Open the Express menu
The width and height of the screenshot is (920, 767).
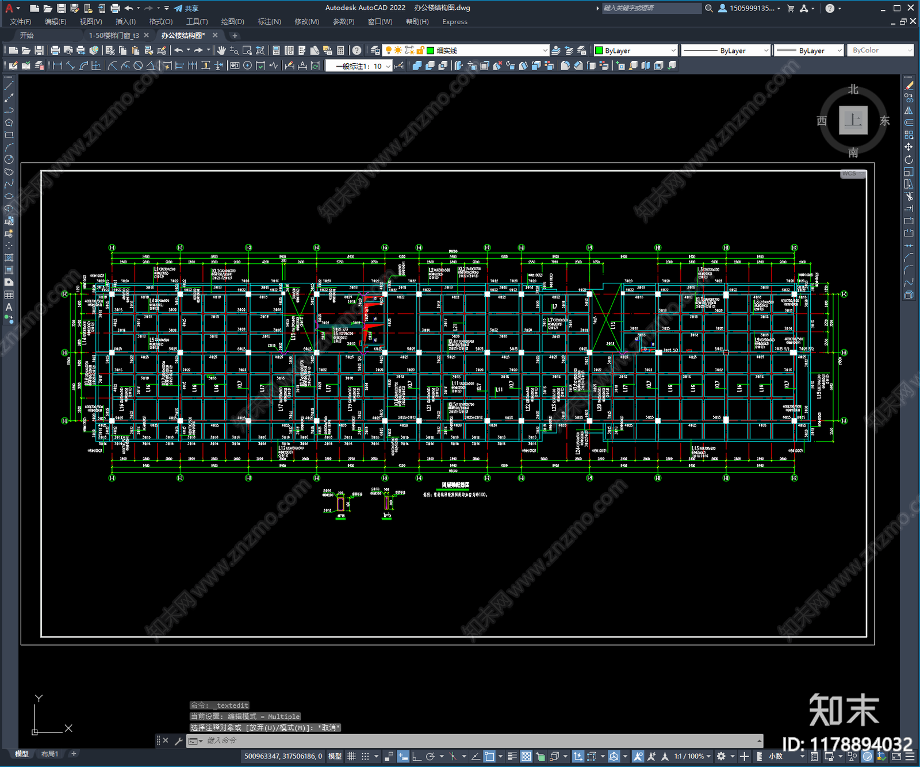tap(455, 22)
